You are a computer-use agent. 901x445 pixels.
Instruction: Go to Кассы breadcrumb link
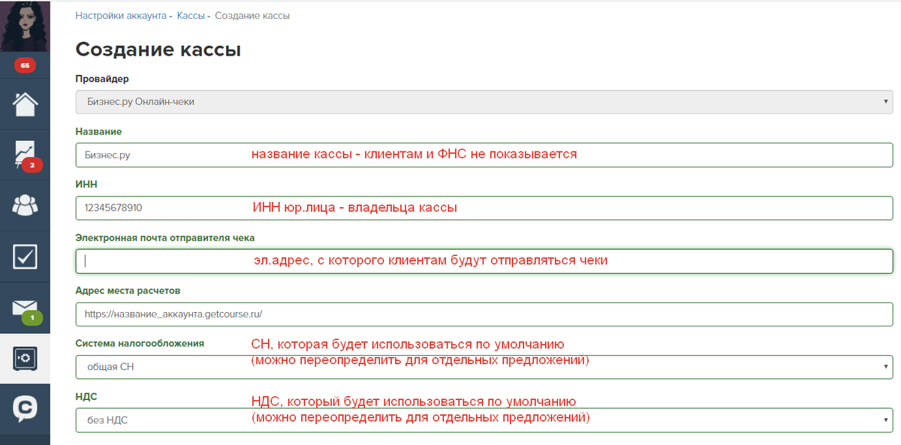191,15
